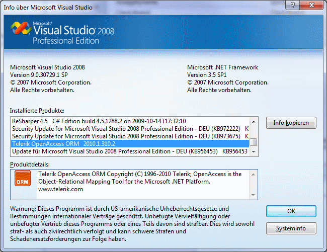Open Systeminfo

[x=291, y=228]
